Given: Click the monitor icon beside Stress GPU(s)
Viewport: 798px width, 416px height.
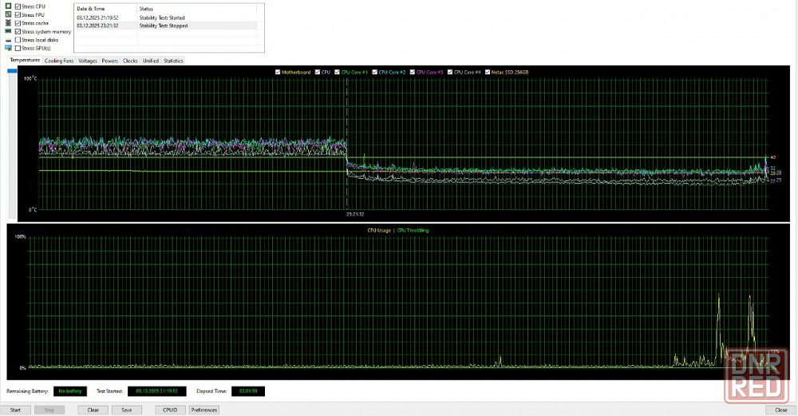Looking at the screenshot, I should (8, 48).
